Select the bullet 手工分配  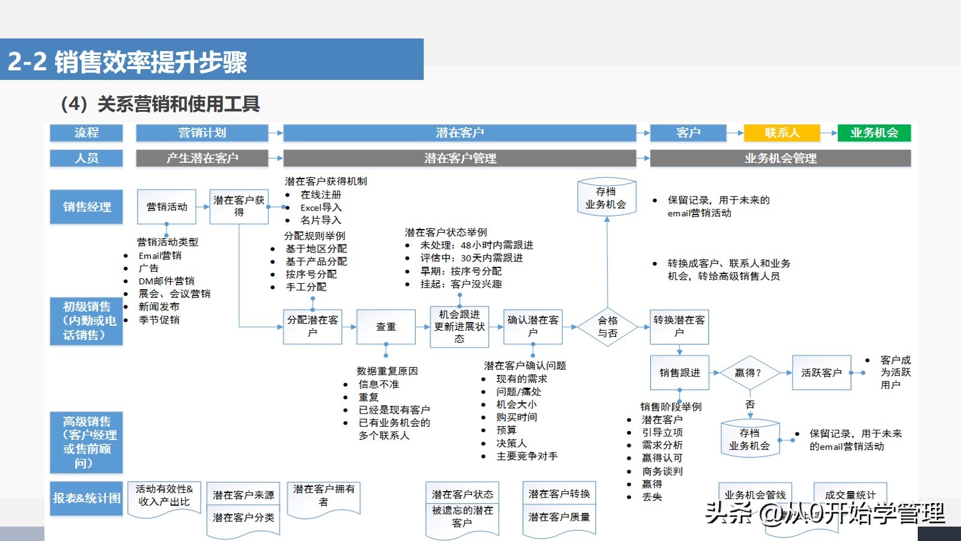tap(306, 287)
